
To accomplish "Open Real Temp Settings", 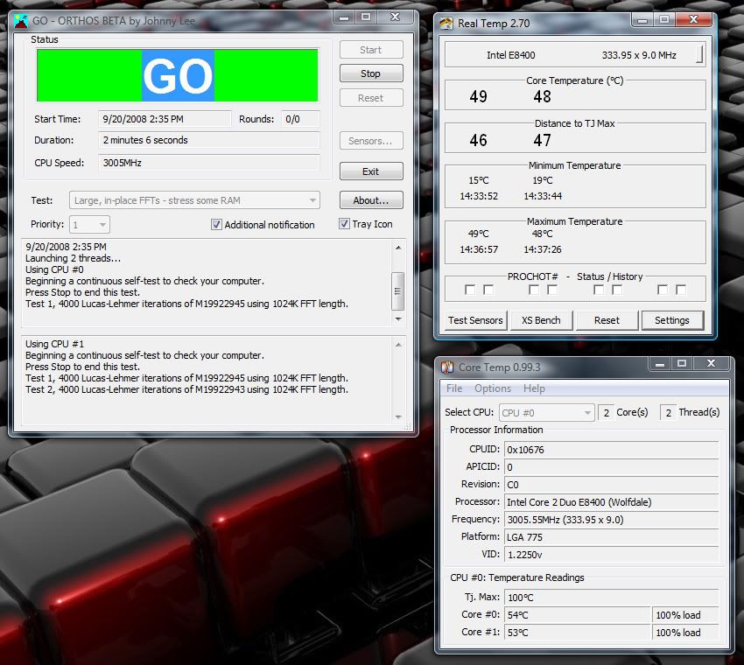I will 671,320.
